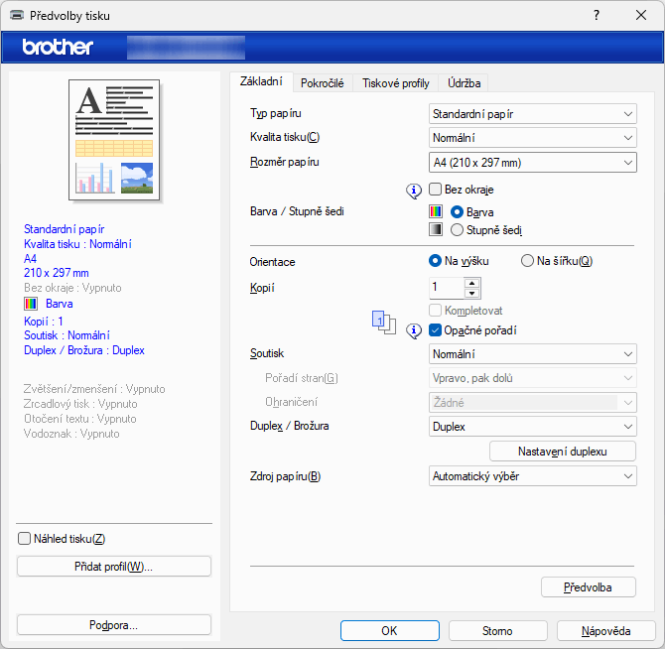The image size is (665, 649).
Task: Click the Nápověda button
Action: click(605, 631)
